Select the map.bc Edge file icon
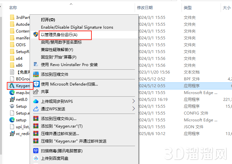 click(12, 93)
